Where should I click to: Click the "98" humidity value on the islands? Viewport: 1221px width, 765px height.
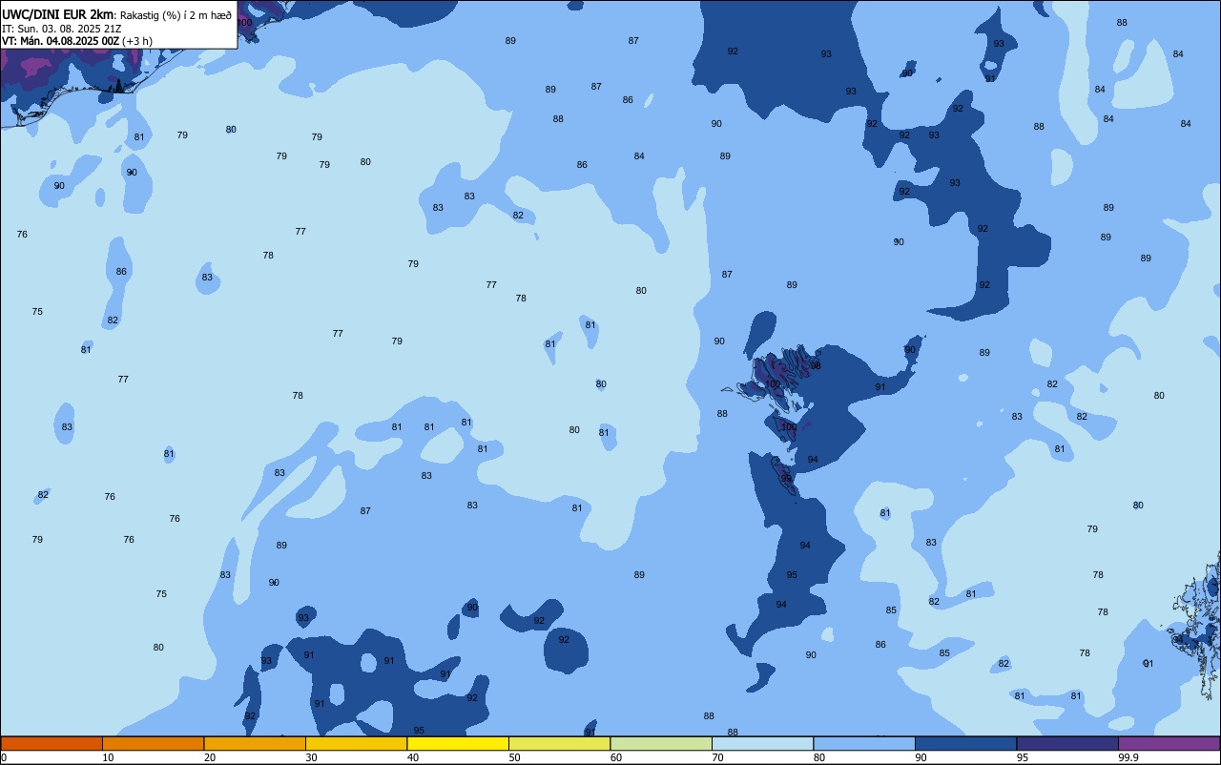click(x=816, y=366)
